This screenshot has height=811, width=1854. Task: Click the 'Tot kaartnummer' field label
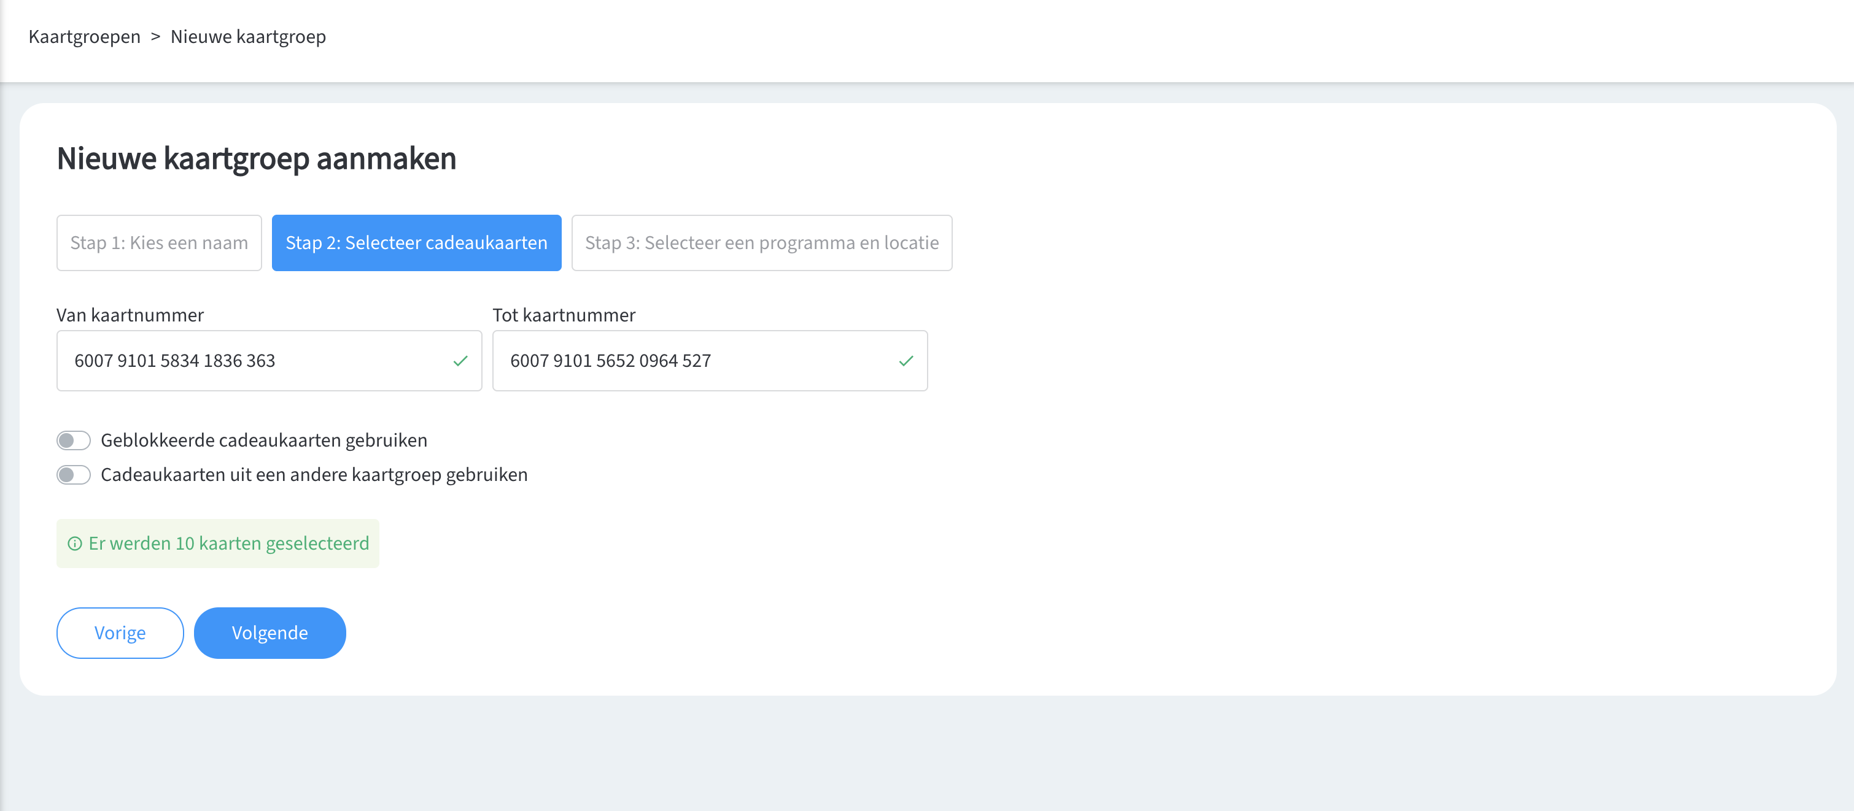564,315
